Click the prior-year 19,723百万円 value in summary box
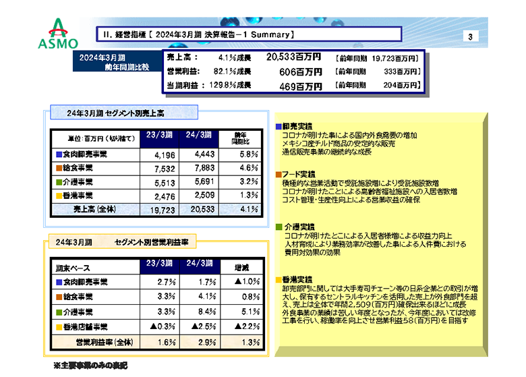The width and height of the screenshot is (526, 377). point(394,59)
